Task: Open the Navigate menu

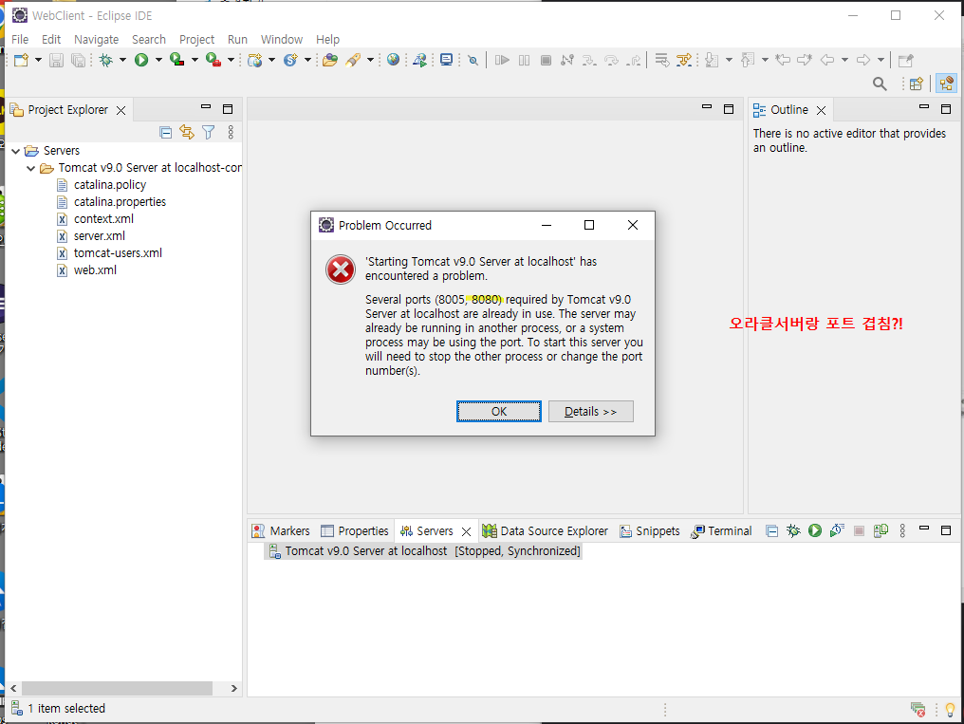Action: point(96,39)
